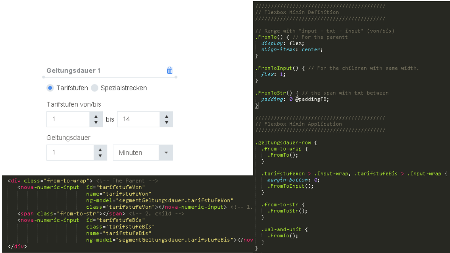450x253 pixels.
Task: Click the span class="from-to-str" HTML line
Action: tap(101, 214)
